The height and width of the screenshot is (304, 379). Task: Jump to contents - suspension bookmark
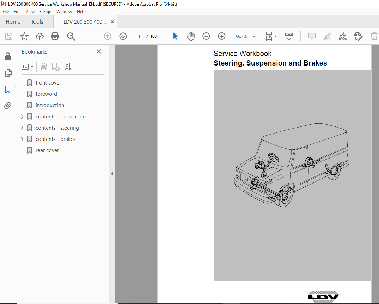(x=61, y=117)
